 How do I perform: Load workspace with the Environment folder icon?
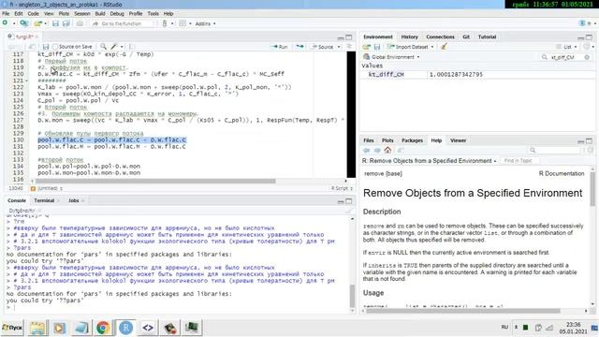coord(366,47)
